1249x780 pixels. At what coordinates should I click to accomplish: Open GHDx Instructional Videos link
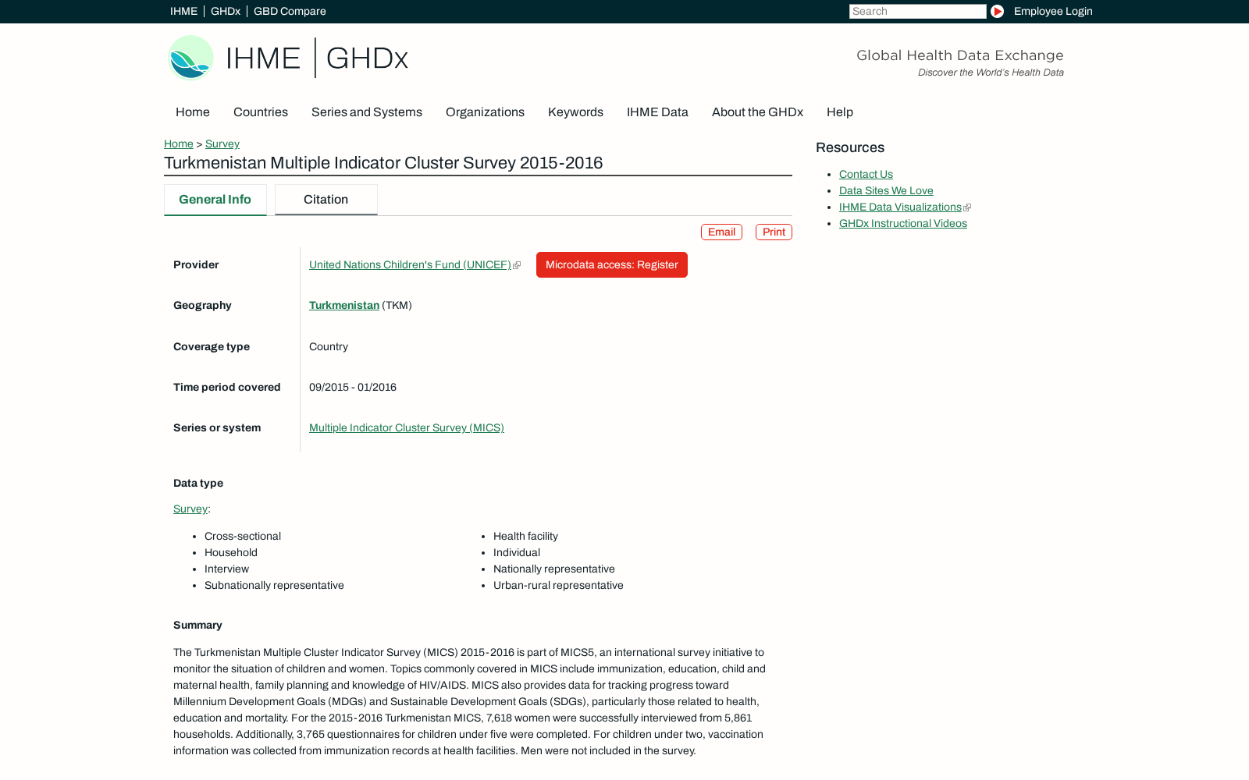click(x=903, y=224)
